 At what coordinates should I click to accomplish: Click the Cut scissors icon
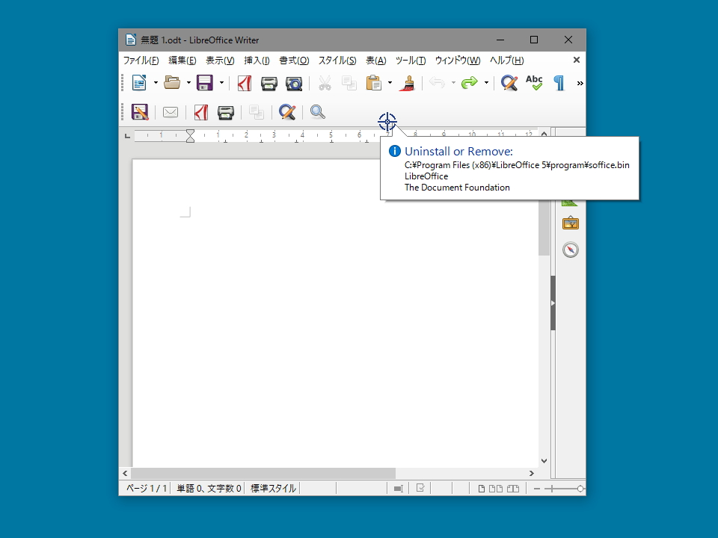pyautogui.click(x=325, y=83)
